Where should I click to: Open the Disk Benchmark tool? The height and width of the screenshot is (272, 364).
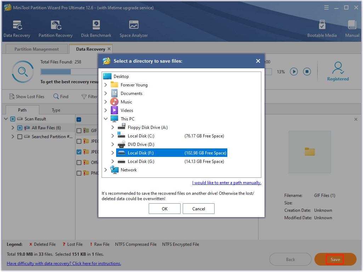pyautogui.click(x=96, y=29)
